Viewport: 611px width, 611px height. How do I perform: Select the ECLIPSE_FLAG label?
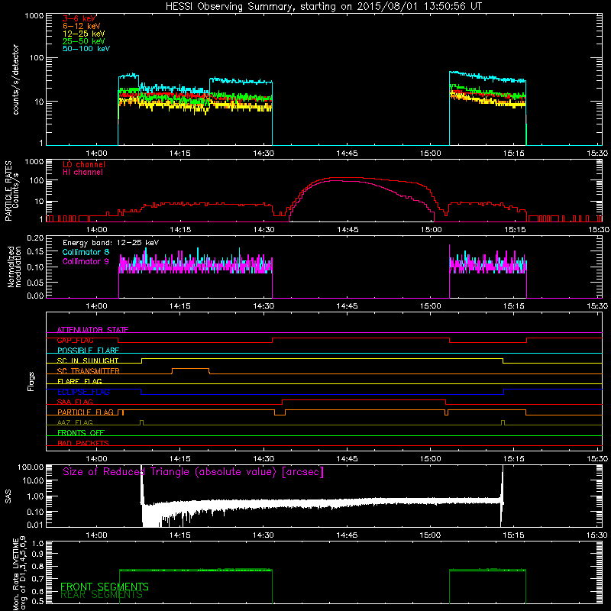(x=83, y=392)
